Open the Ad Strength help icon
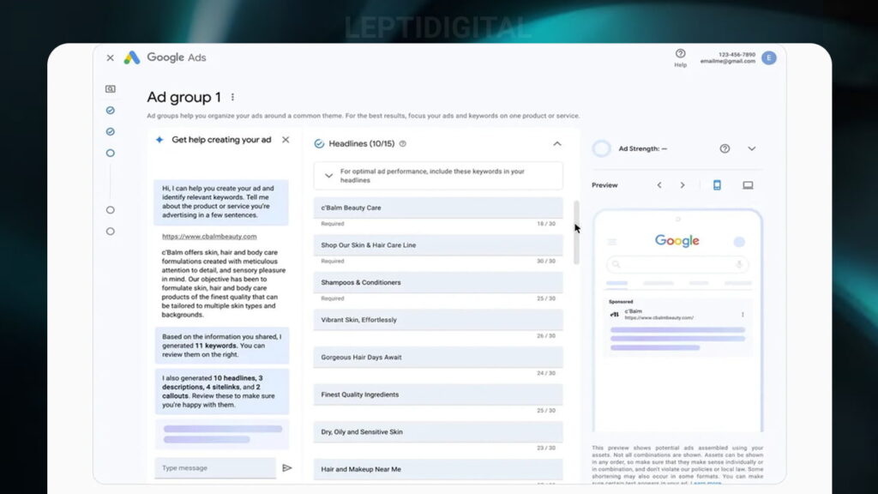878x494 pixels. [x=725, y=148]
